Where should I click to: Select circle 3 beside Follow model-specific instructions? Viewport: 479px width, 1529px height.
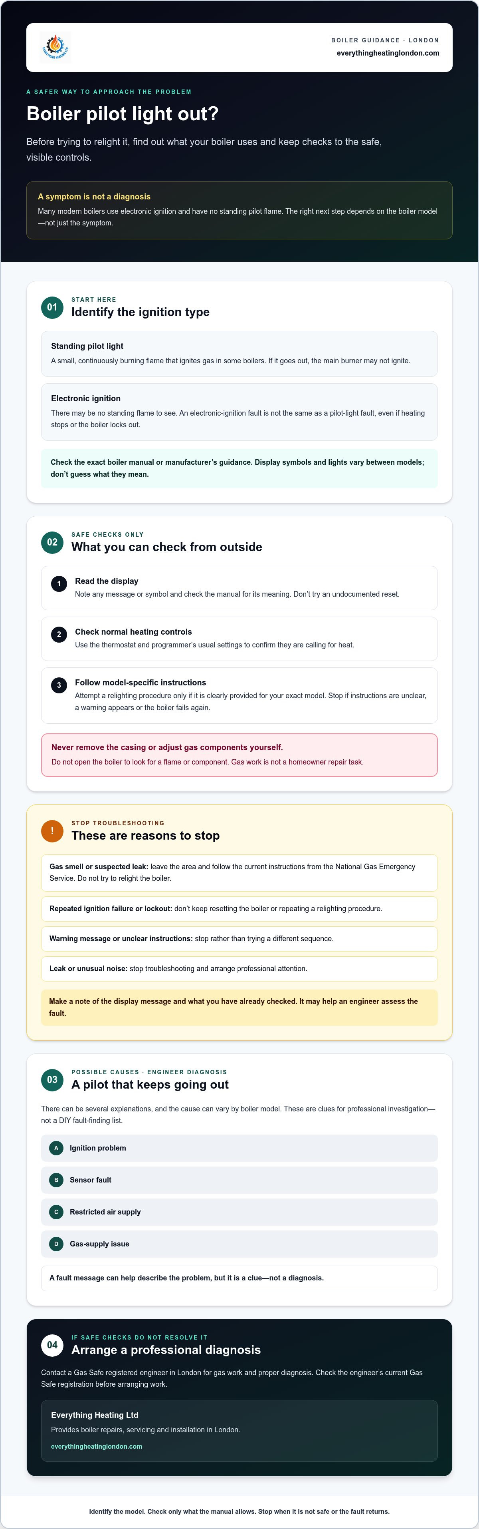point(59,685)
